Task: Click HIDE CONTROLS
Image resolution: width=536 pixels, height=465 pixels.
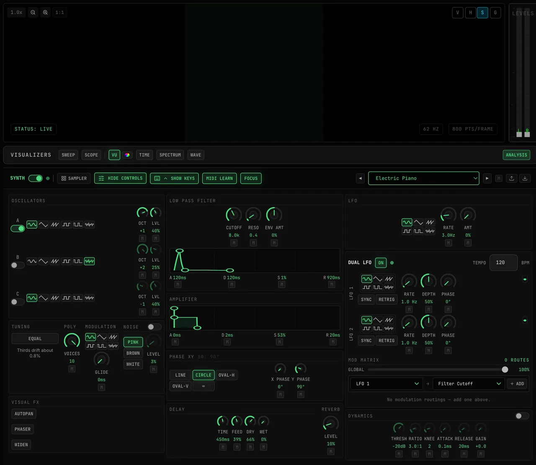Action: click(x=121, y=178)
